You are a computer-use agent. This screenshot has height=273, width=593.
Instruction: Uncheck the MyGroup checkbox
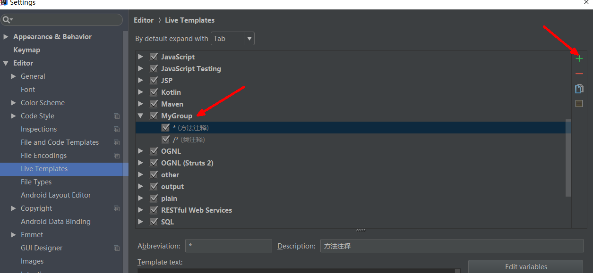click(x=154, y=116)
